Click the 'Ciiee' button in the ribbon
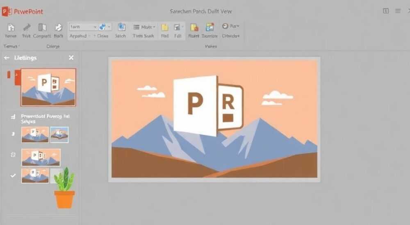 101,36
